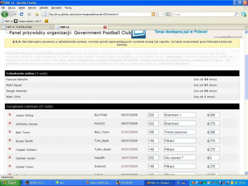248x186 pixels.
Task: Click the Google search box
Action: [x=203, y=14]
